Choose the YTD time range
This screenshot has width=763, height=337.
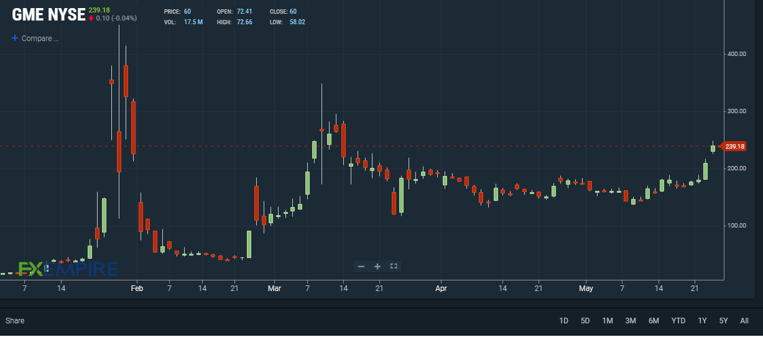[678, 321]
